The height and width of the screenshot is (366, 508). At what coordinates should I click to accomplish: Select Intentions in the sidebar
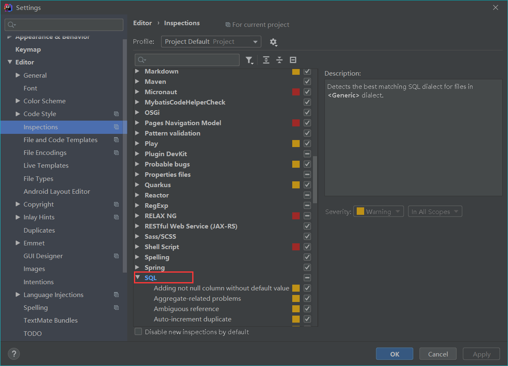point(38,282)
